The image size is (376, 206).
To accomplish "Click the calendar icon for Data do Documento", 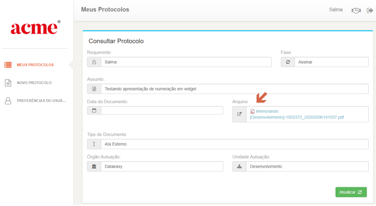I will tap(94, 110).
